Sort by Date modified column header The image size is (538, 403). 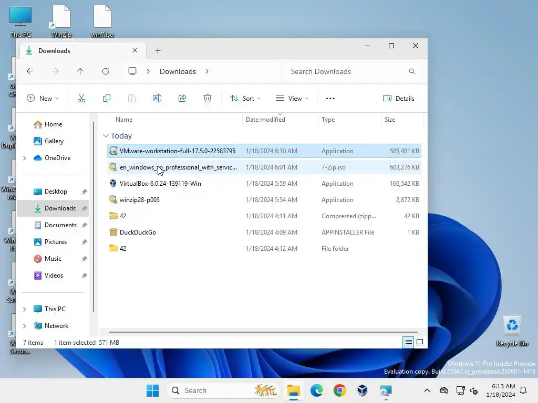[x=265, y=120]
